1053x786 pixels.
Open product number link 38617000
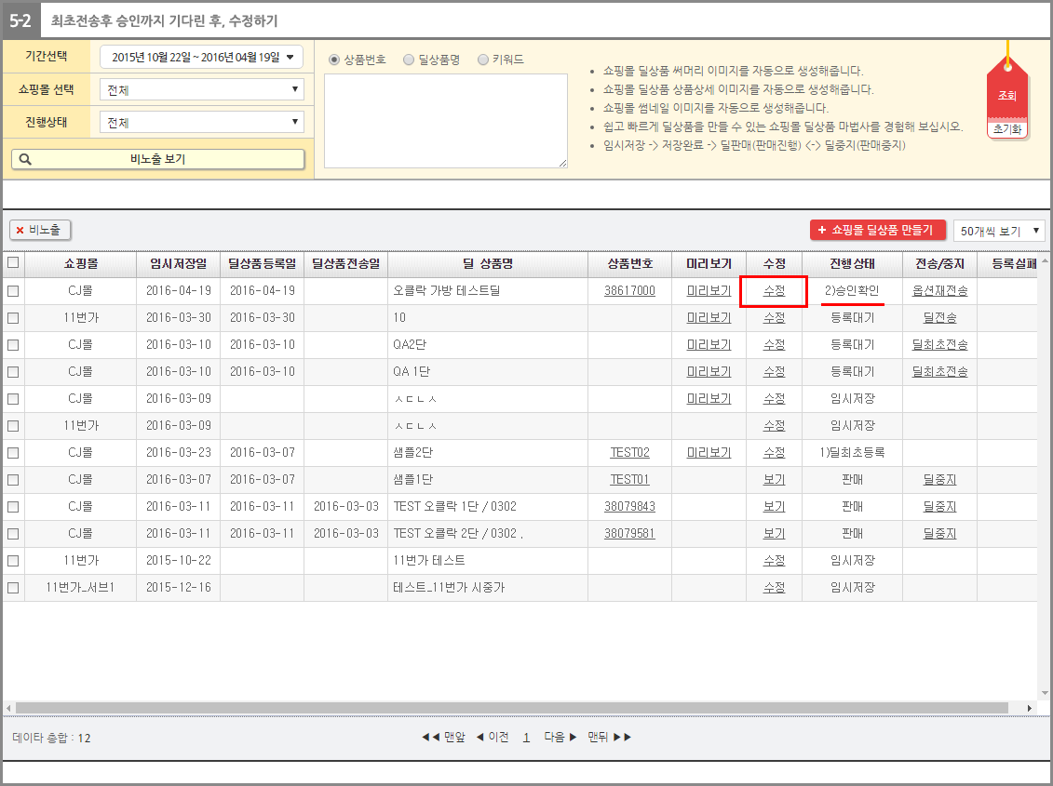(x=629, y=291)
